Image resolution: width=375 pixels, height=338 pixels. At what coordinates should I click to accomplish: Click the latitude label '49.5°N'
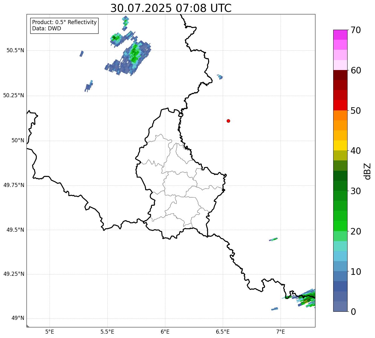tap(15, 230)
